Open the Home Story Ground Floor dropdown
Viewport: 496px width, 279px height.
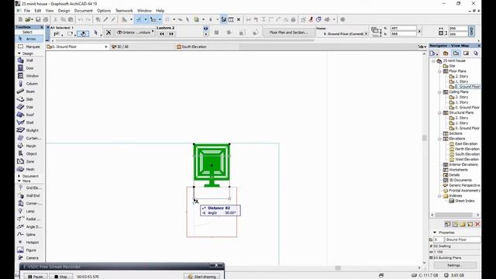click(x=345, y=33)
